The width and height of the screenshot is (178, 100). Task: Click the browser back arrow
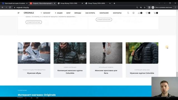3,7
